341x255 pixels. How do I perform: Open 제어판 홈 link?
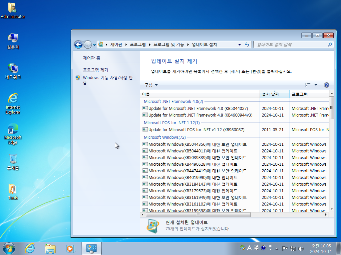pos(92,58)
